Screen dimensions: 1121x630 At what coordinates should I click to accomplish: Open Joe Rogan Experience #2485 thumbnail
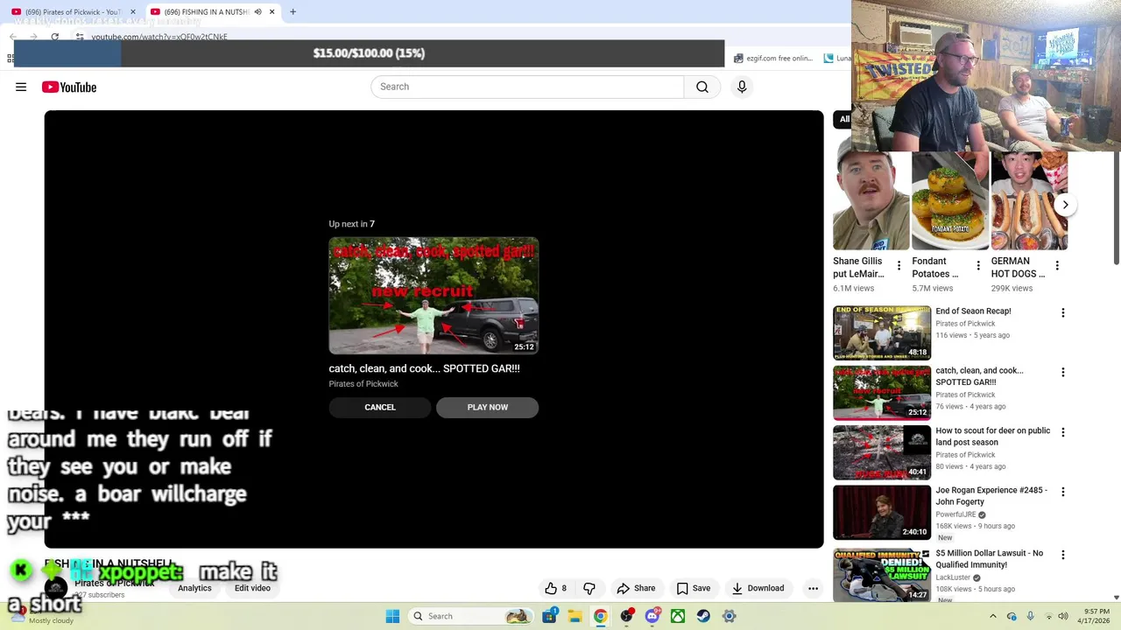(882, 512)
